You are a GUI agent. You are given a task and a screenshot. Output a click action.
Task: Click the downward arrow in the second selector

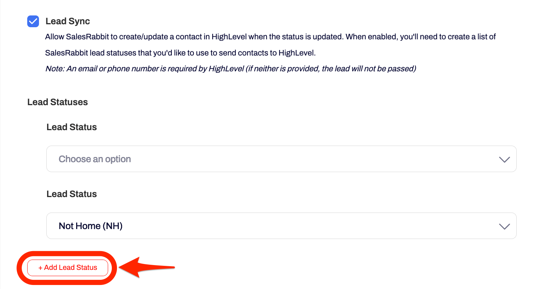pos(504,226)
